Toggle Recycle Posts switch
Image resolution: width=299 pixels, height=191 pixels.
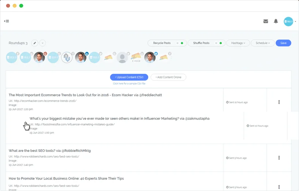(x=179, y=43)
